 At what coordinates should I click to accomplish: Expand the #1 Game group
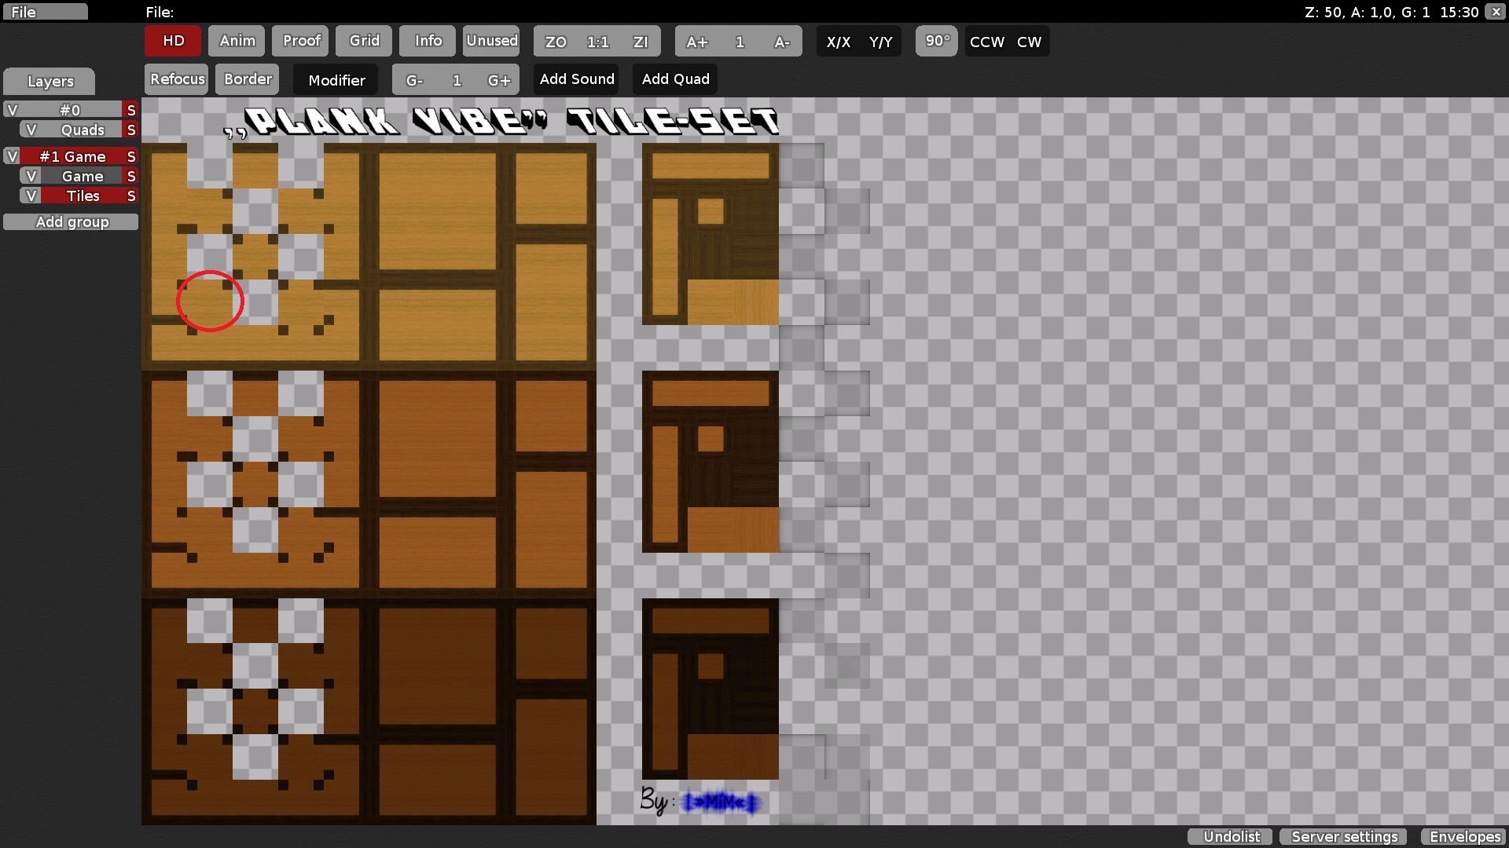[12, 156]
